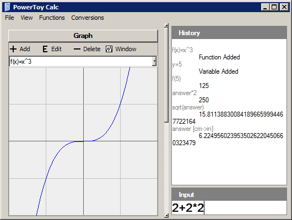Screen dimensions: 292x220
Task: Maximize the PowerToy Calc window
Action: pos(274,7)
